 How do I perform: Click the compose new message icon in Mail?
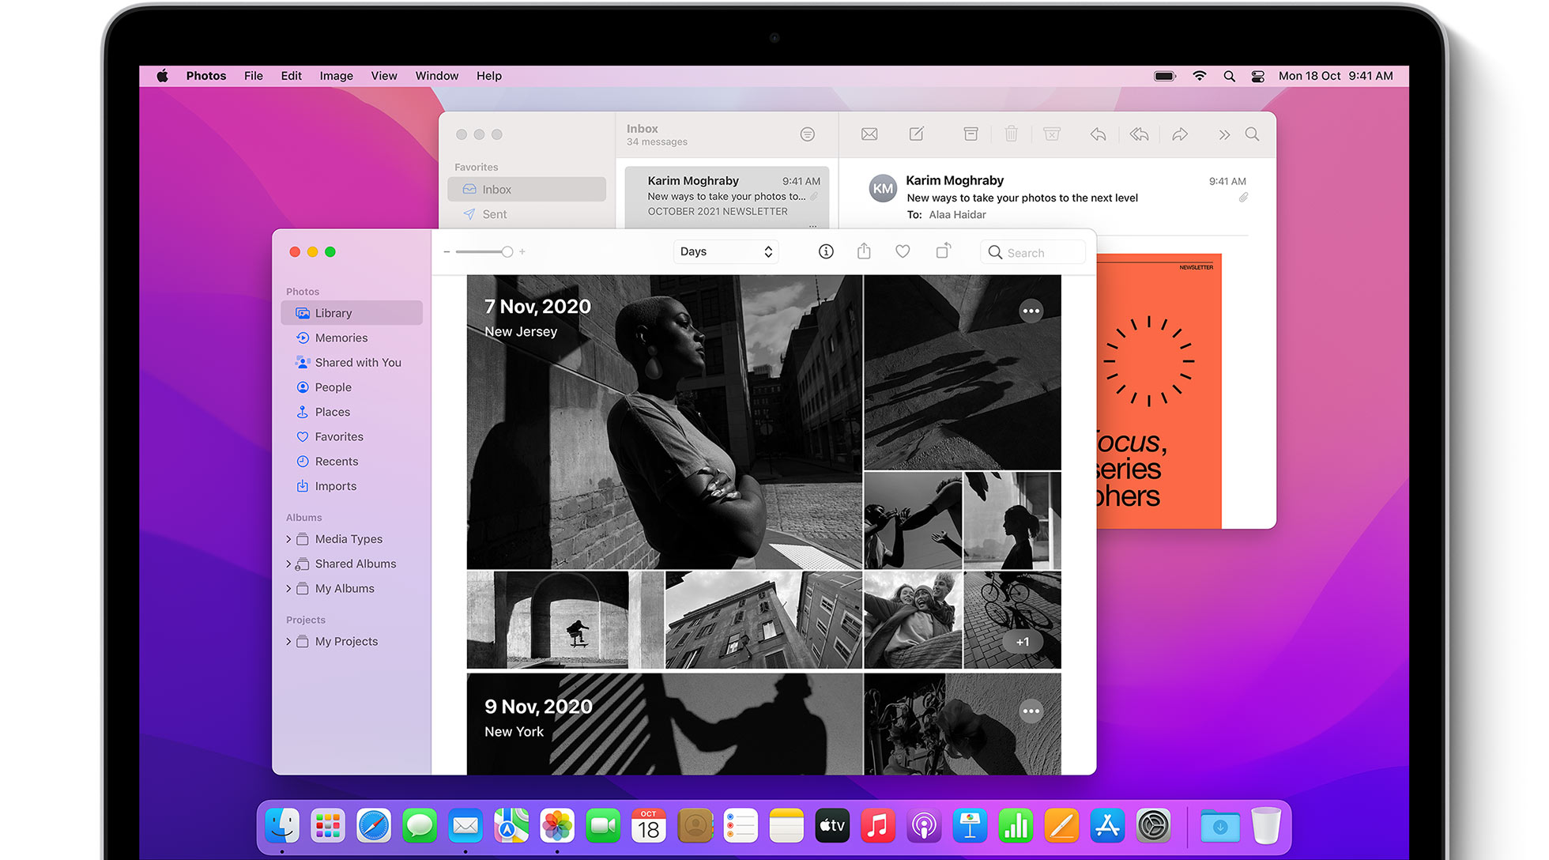click(x=917, y=134)
